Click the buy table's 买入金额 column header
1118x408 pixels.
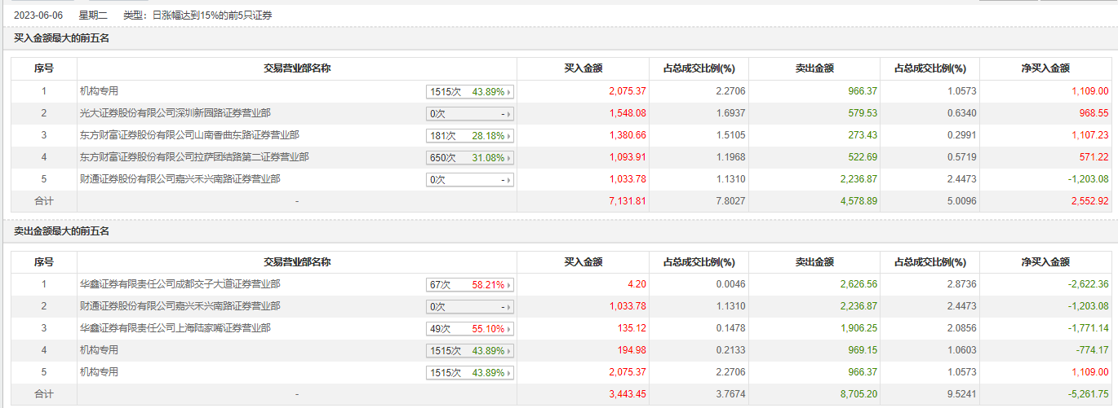[x=583, y=68]
